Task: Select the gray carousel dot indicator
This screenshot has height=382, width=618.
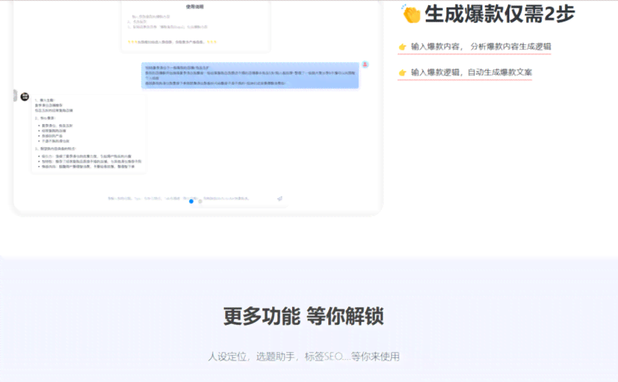Action: coord(200,201)
